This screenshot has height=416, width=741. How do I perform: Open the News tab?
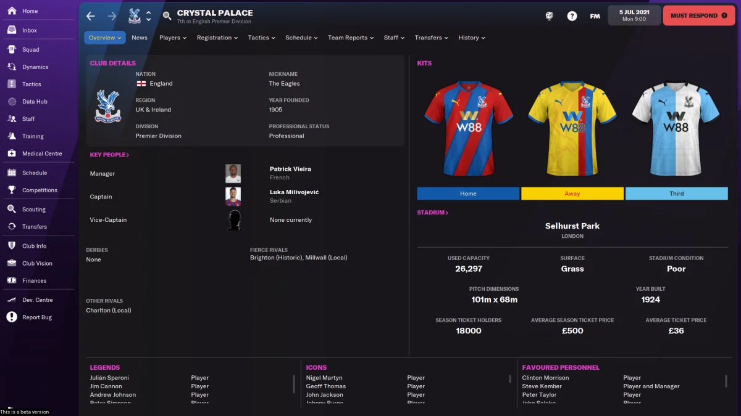click(140, 38)
